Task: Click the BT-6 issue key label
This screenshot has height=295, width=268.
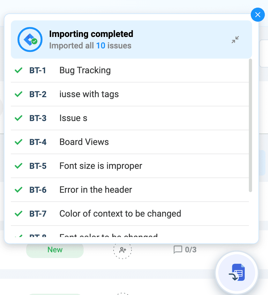Action: [38, 190]
